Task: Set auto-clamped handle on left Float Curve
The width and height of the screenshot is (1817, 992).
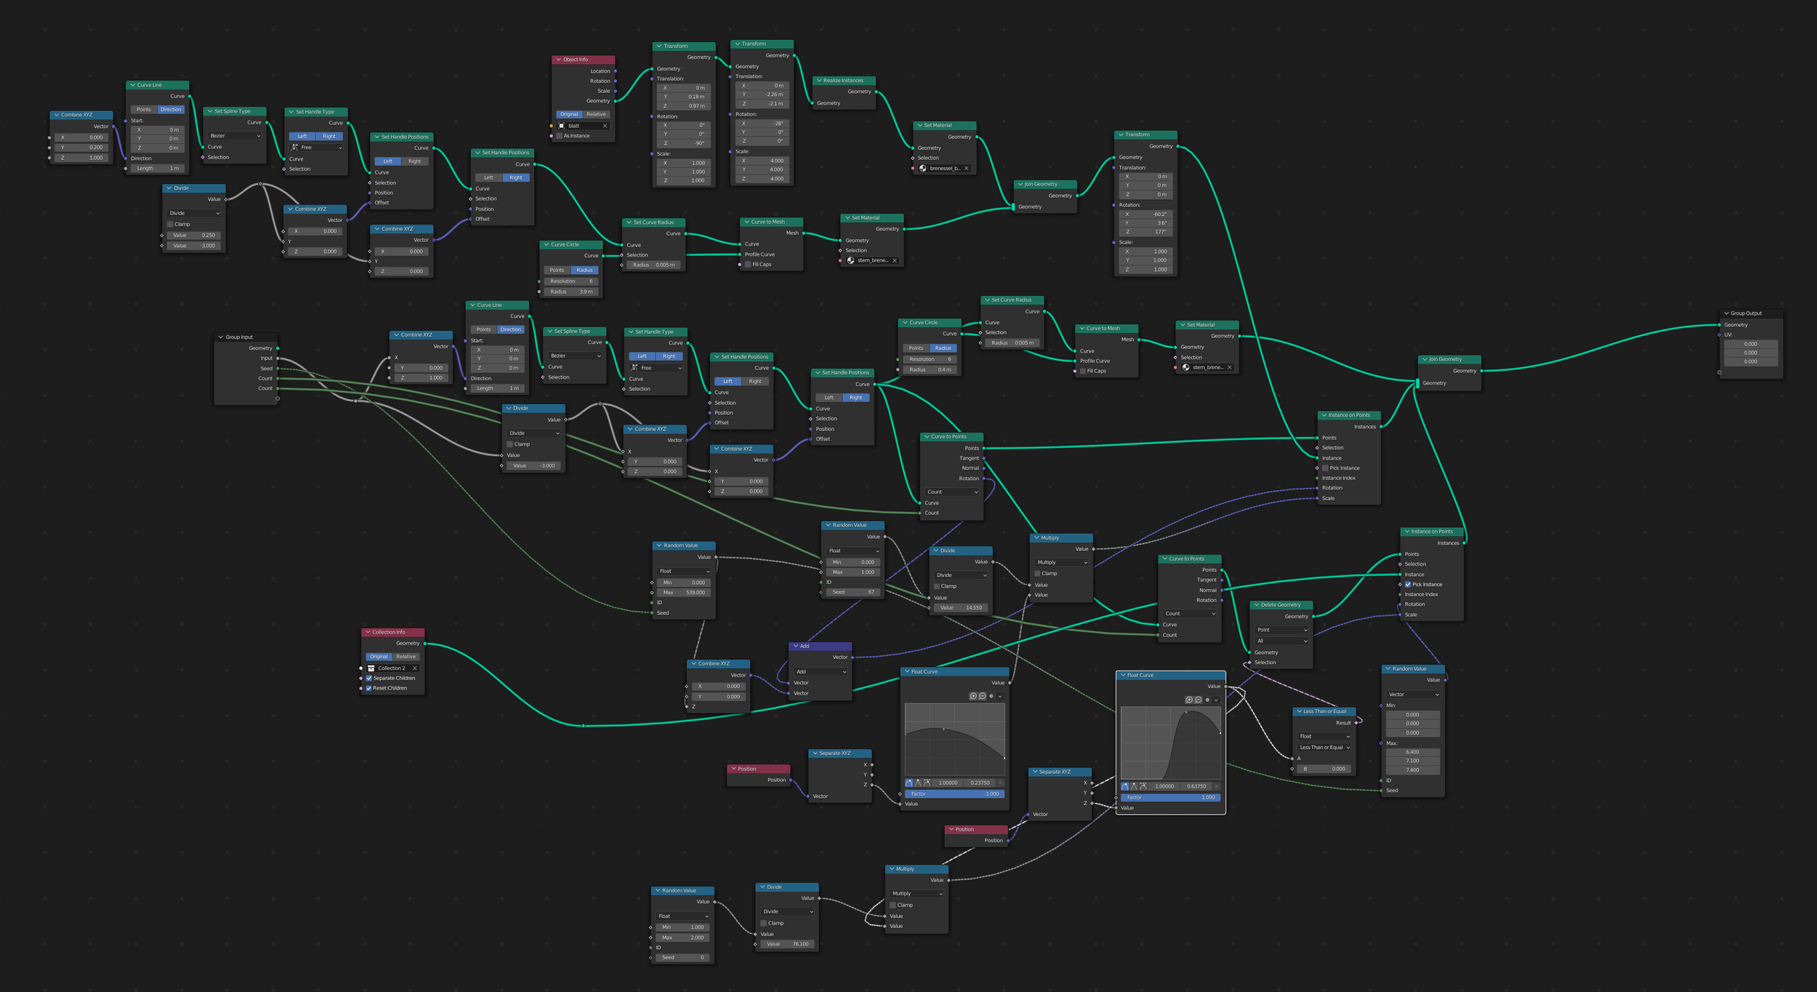Action: coord(927,783)
